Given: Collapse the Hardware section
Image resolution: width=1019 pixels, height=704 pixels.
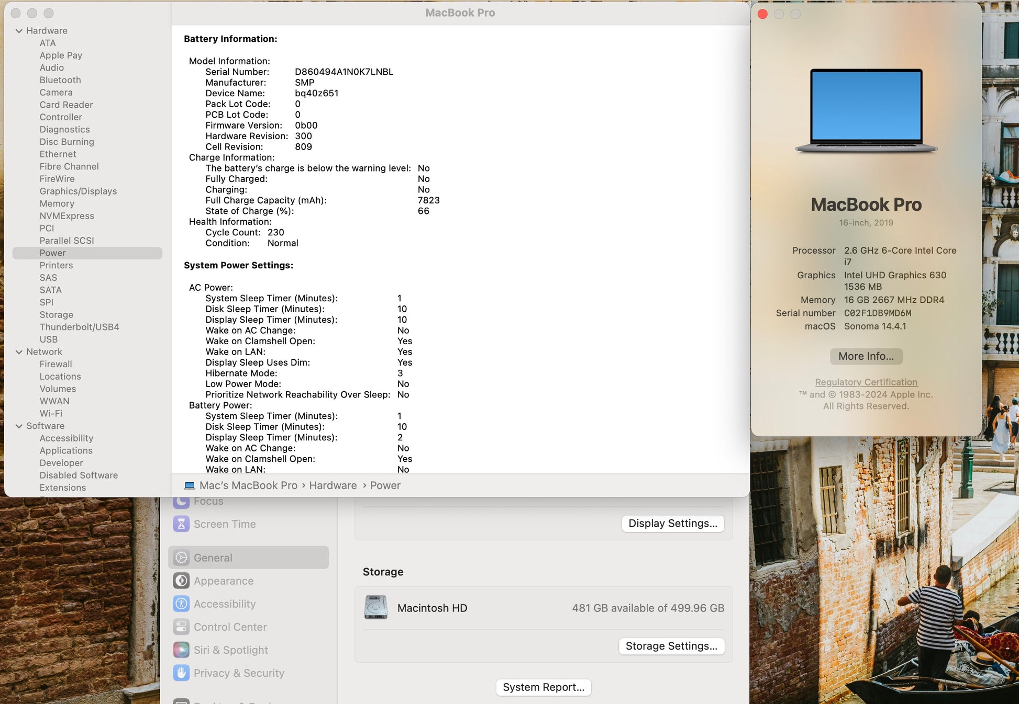Looking at the screenshot, I should coord(19,31).
